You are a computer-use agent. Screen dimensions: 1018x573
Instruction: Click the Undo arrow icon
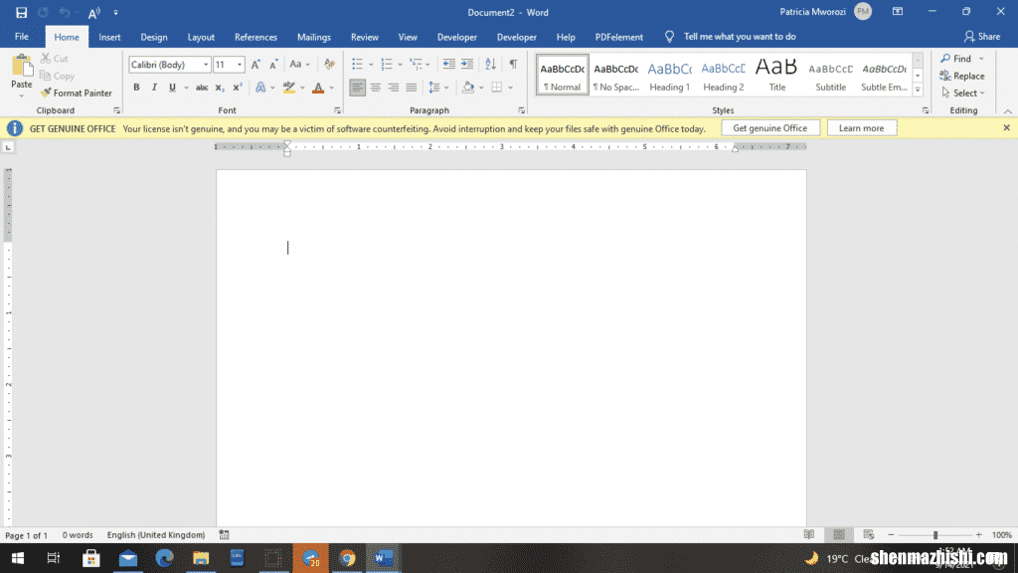pos(65,12)
